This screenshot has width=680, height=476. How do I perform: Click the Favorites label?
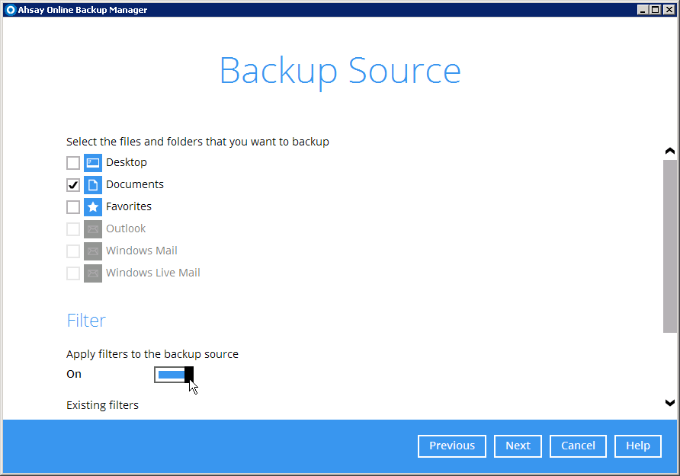pos(129,206)
